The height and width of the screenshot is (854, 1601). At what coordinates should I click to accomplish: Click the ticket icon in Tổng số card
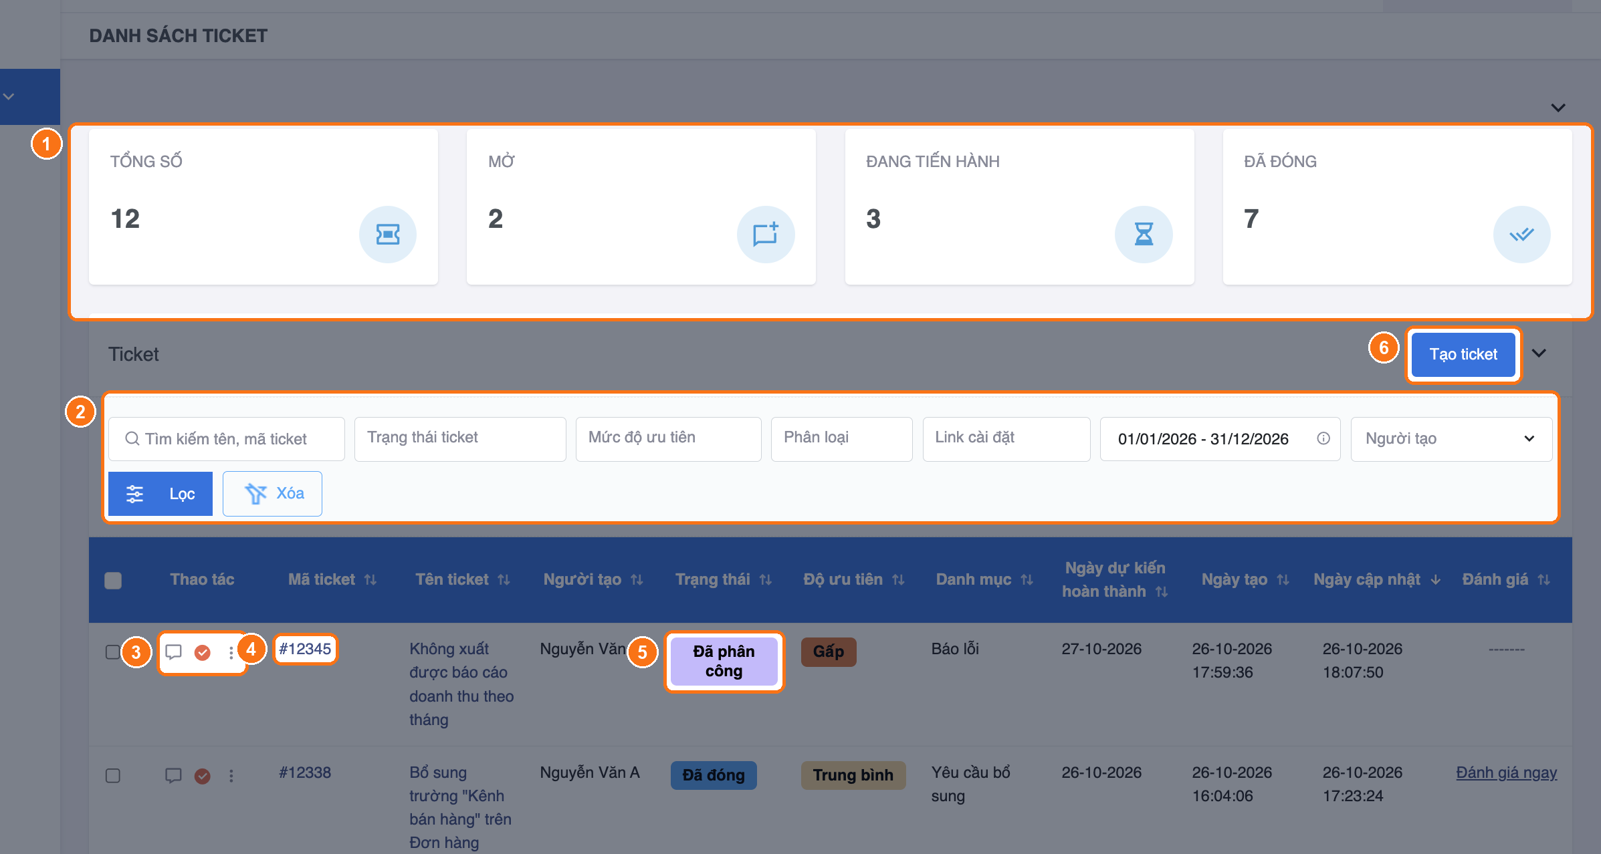pos(388,235)
